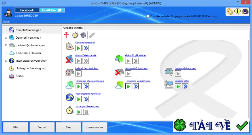Click the globe with hat icon
Viewport: 252px width, 135px height.
point(245,11)
